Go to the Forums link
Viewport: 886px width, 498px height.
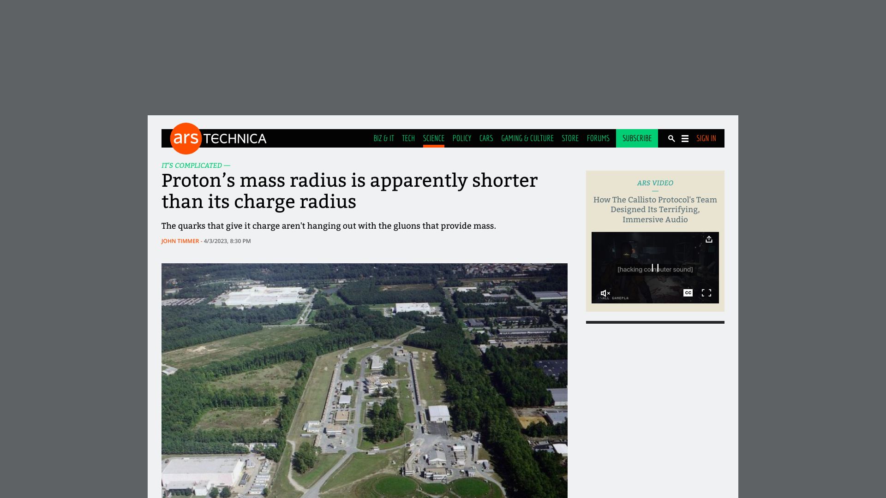pyautogui.click(x=598, y=138)
